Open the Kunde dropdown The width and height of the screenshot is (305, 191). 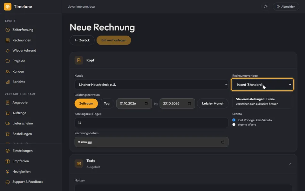(151, 85)
